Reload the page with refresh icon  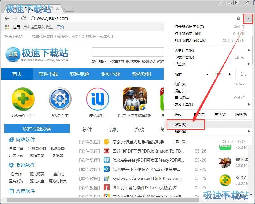click(23, 18)
